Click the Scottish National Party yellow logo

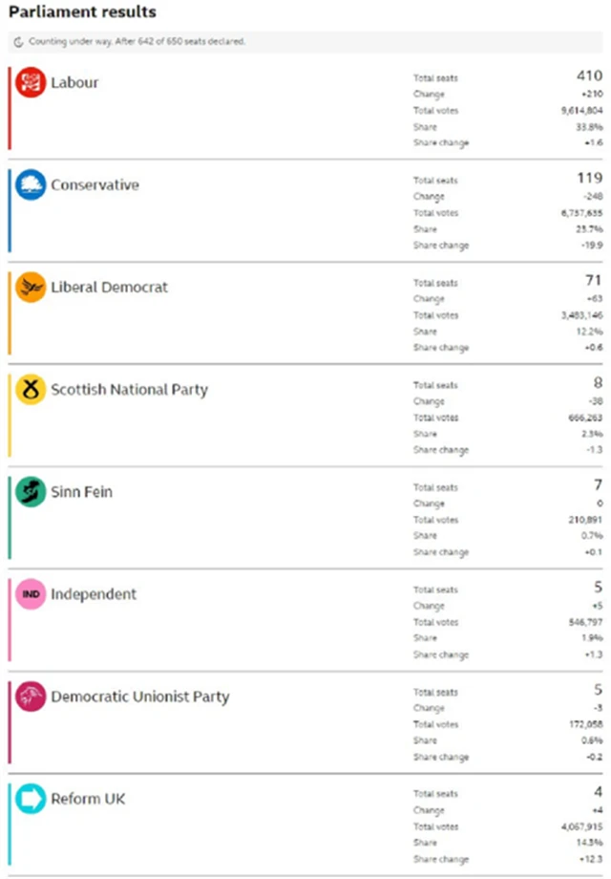coord(31,389)
